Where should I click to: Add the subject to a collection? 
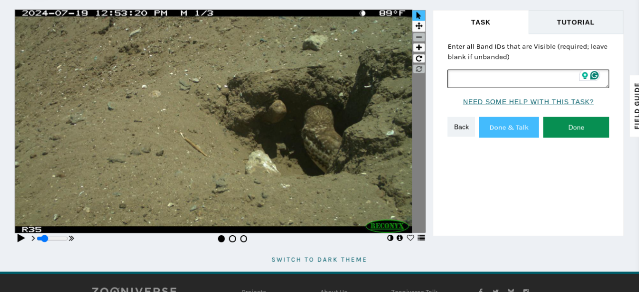(x=421, y=238)
